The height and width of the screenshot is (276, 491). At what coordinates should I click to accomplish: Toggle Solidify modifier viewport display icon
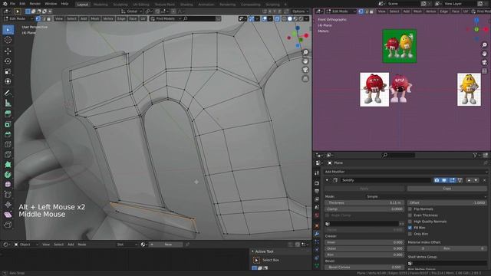[444, 180]
